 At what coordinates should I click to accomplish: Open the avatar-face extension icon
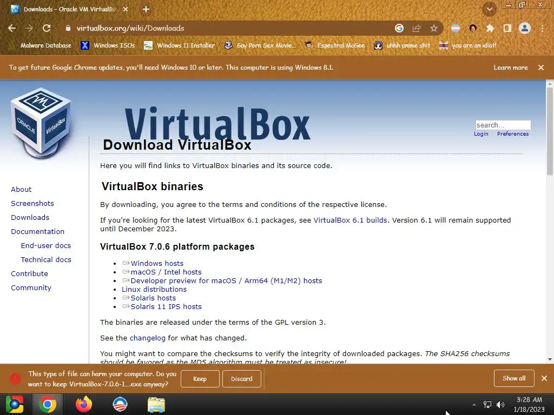(473, 28)
